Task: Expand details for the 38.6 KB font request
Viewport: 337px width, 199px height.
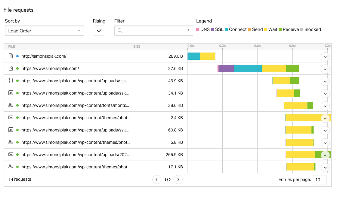Action: point(325,106)
